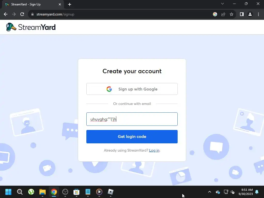Click the OneDrive cloud tray icon
The height and width of the screenshot is (198, 264).
pos(218,192)
